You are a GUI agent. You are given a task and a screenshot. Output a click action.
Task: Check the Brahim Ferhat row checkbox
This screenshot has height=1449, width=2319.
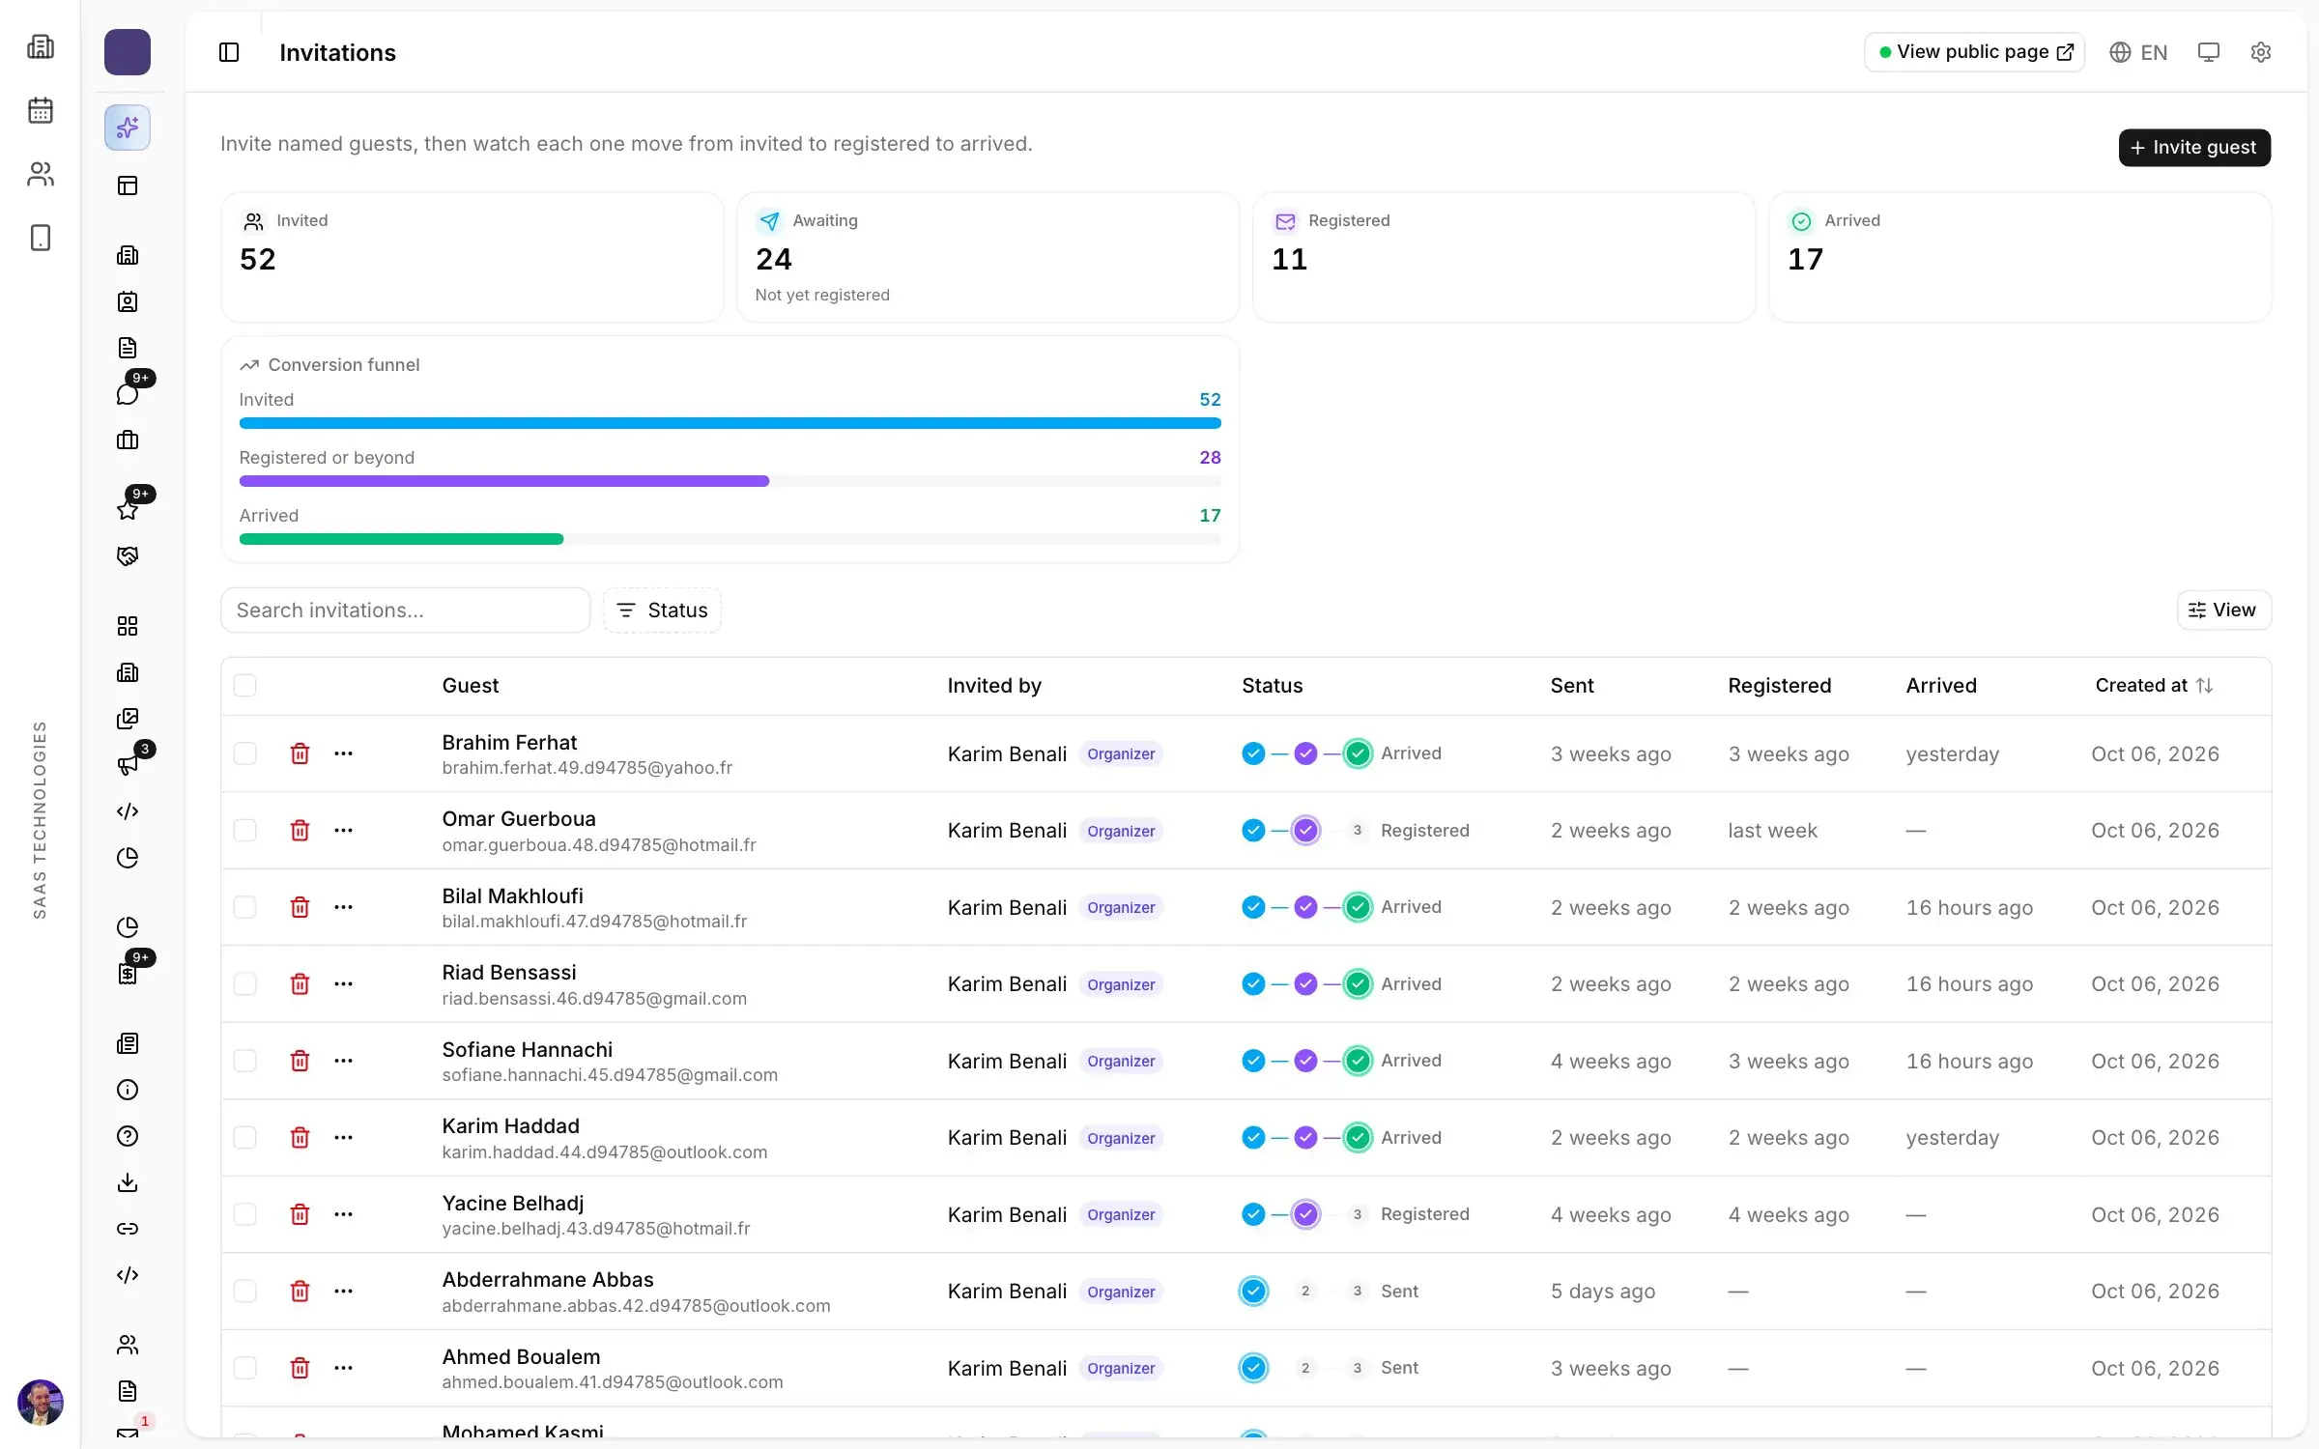245,753
